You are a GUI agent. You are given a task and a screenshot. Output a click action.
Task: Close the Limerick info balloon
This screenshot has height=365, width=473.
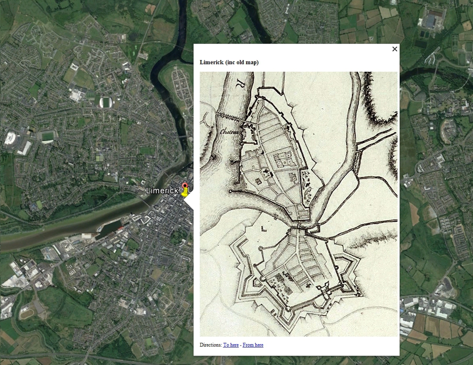tap(394, 49)
